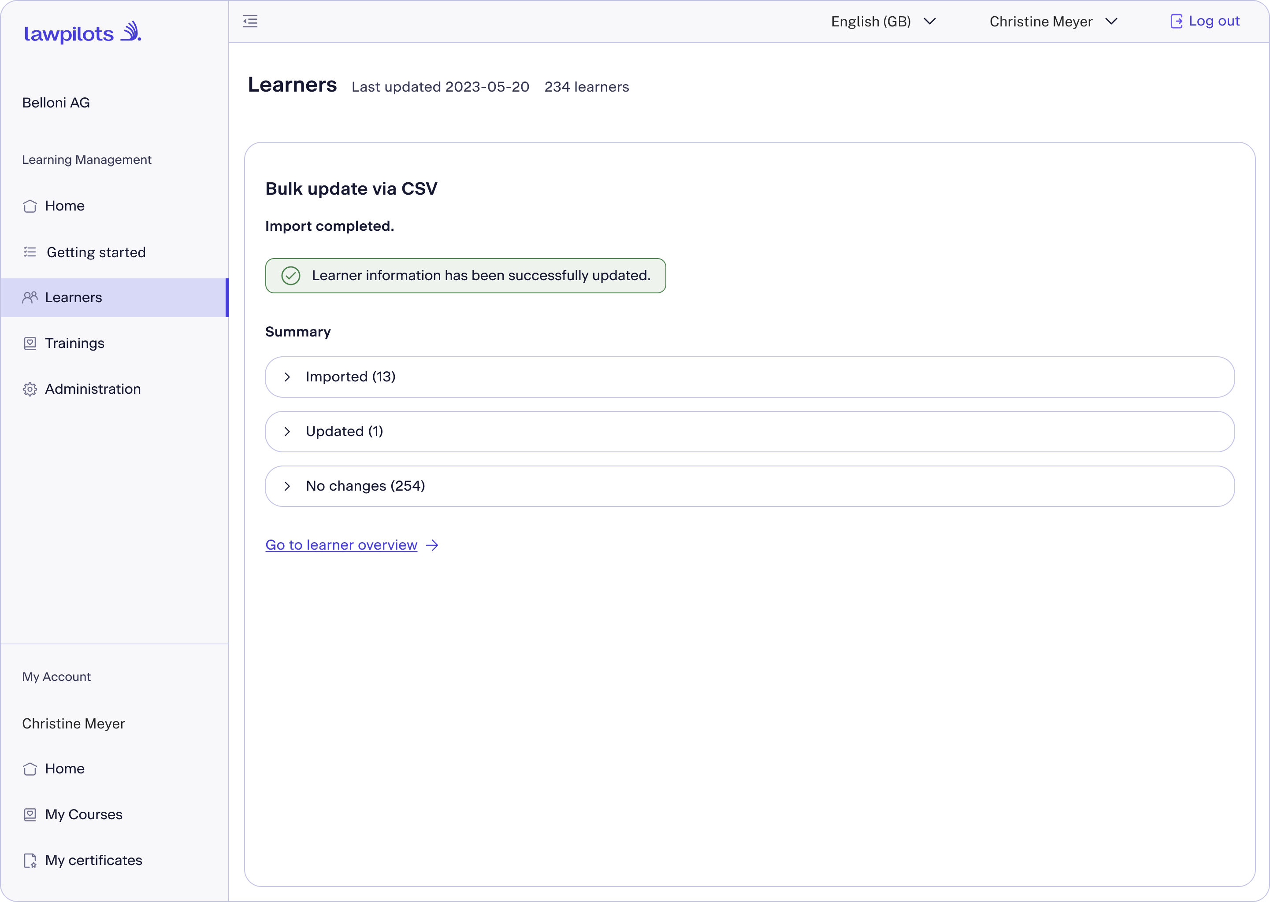1270x902 pixels.
Task: Click the lawpilots logo
Action: coord(83,33)
